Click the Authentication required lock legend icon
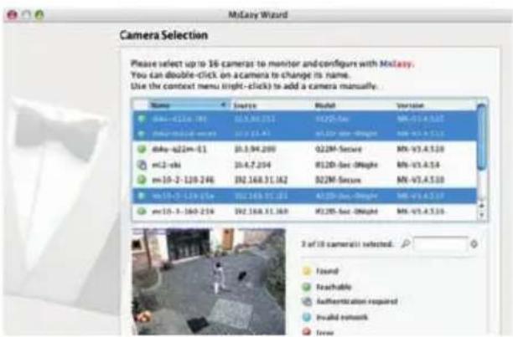 (307, 301)
